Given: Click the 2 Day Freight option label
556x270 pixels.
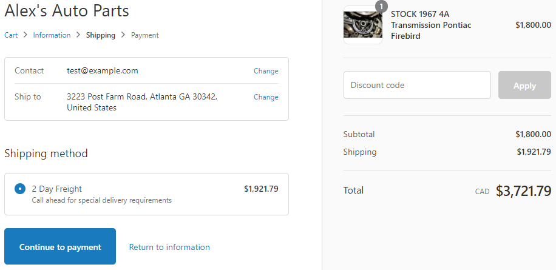Looking at the screenshot, I should (56, 189).
